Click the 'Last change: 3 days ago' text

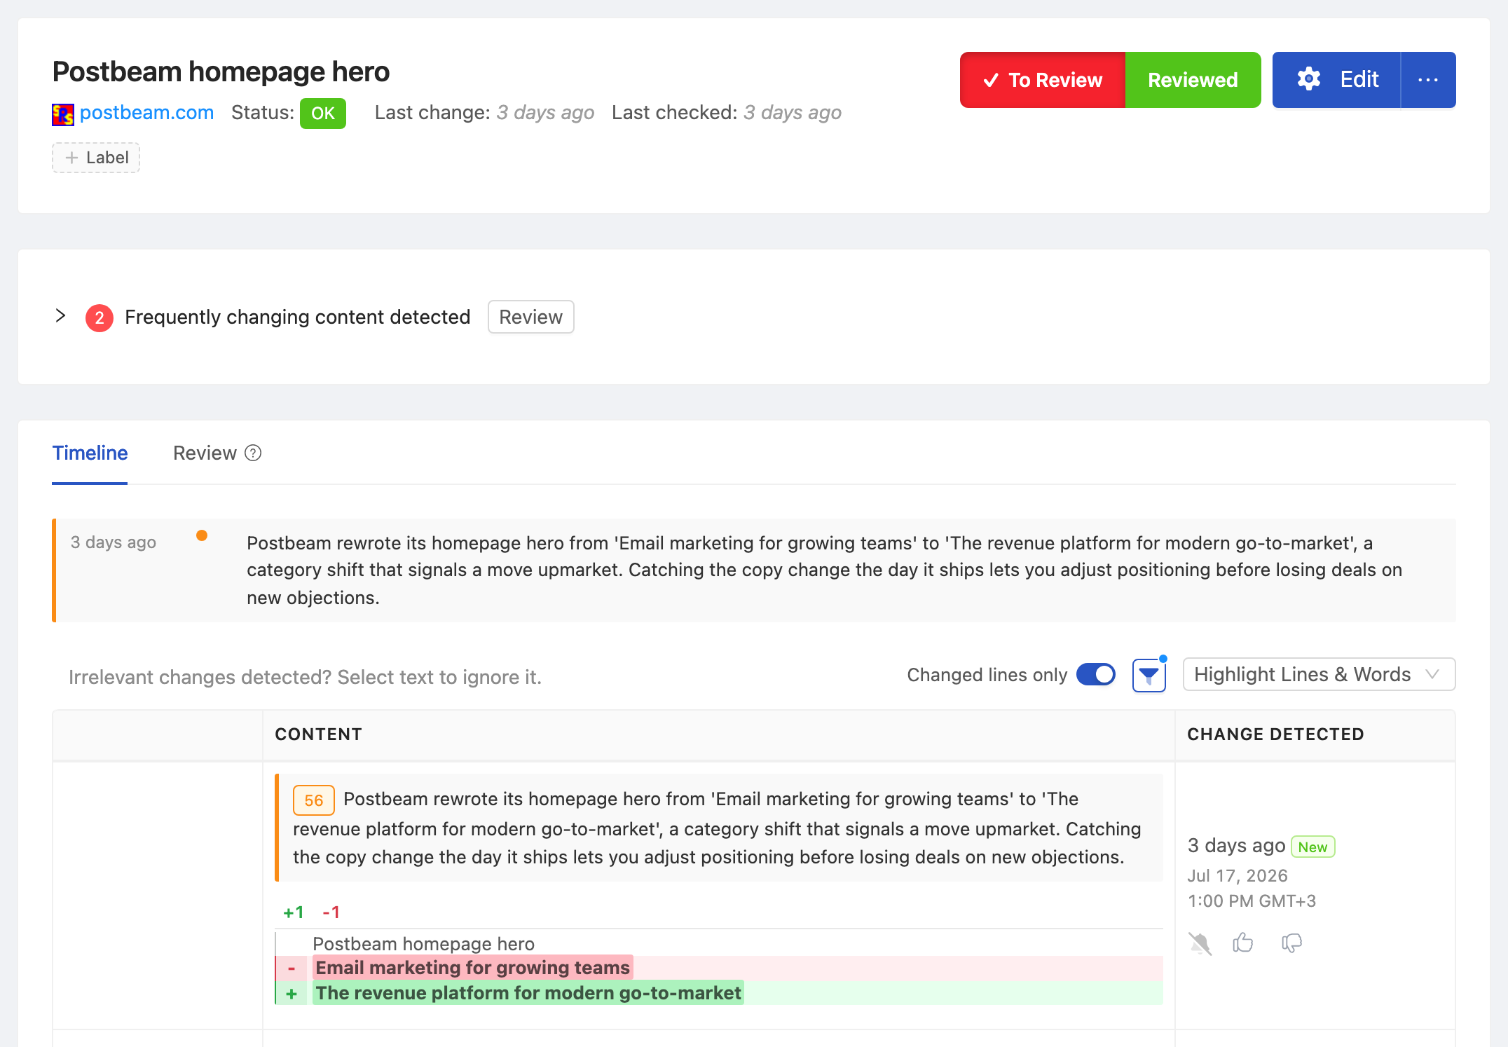point(484,113)
